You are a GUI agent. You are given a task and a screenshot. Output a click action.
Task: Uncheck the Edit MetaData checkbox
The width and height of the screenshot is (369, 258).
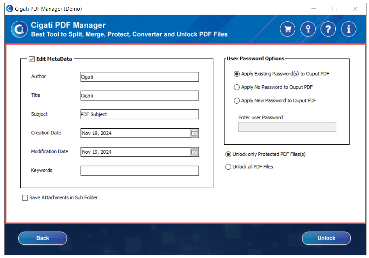(x=31, y=59)
